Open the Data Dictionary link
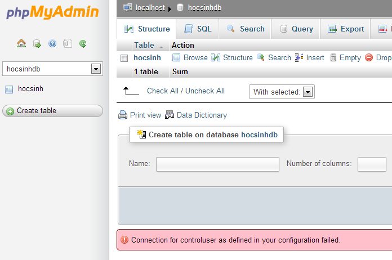The height and width of the screenshot is (260, 392). [202, 115]
